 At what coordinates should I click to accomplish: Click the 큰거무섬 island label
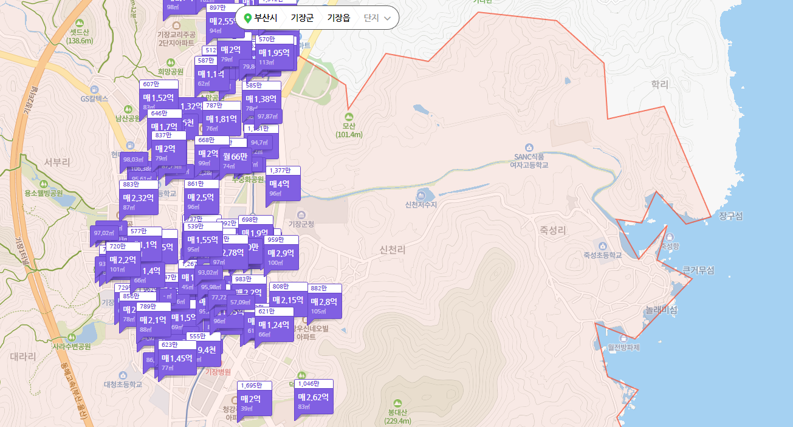point(698,270)
